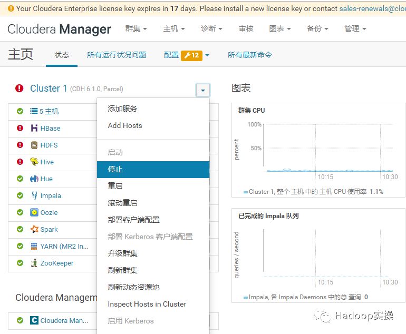The width and height of the screenshot is (406, 334).
Task: Click the green health status icon for Spark
Action: tap(20, 229)
